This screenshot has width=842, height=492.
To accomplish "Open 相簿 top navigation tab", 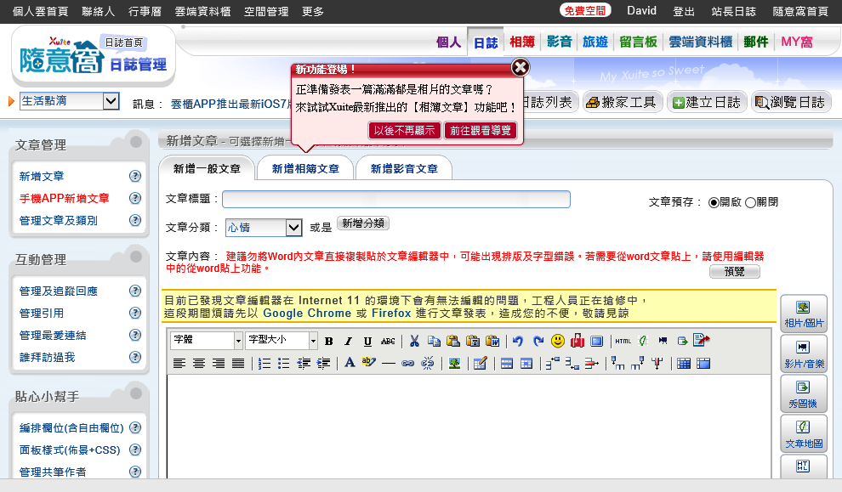I will (522, 42).
